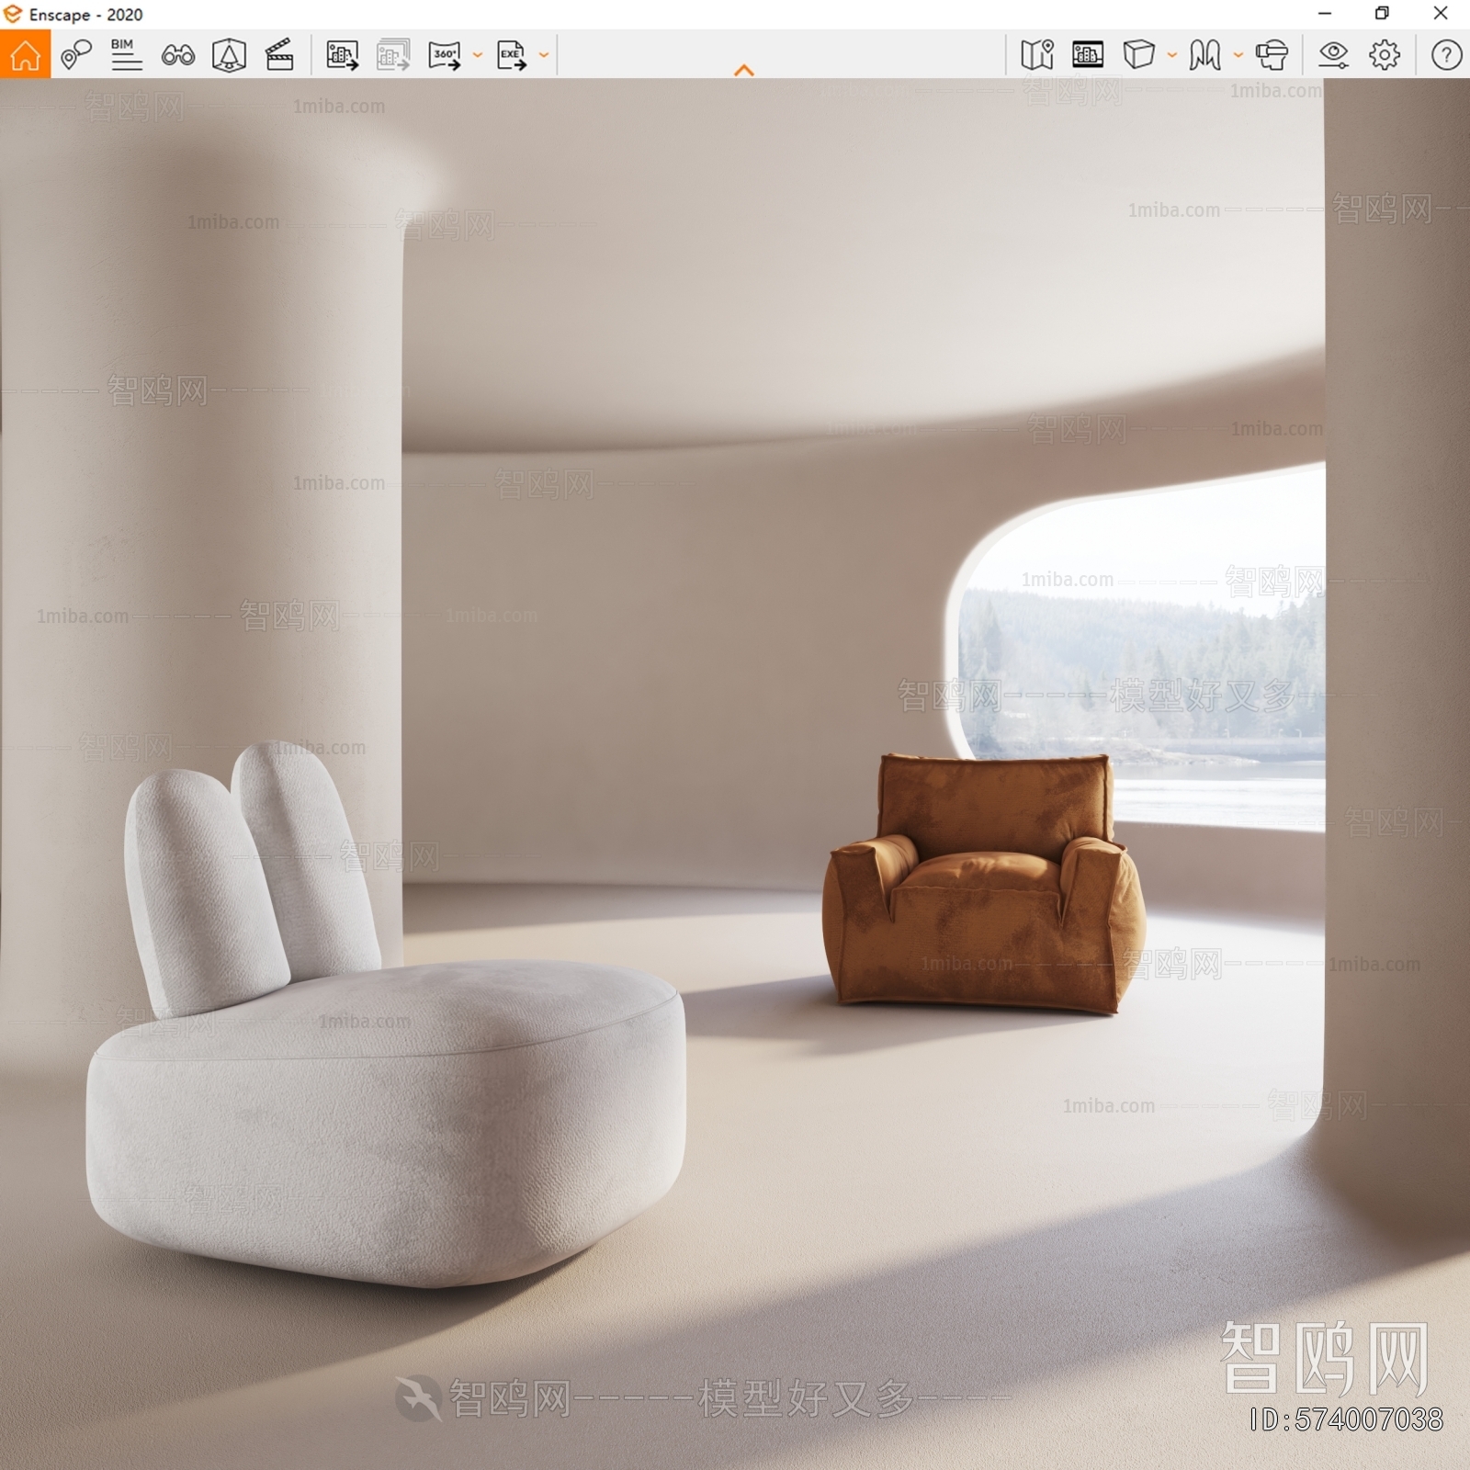
Task: Export a screenshot render
Action: 343,55
